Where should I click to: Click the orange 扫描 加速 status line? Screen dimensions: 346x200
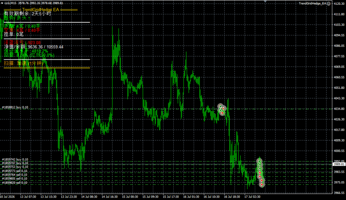click(x=23, y=64)
